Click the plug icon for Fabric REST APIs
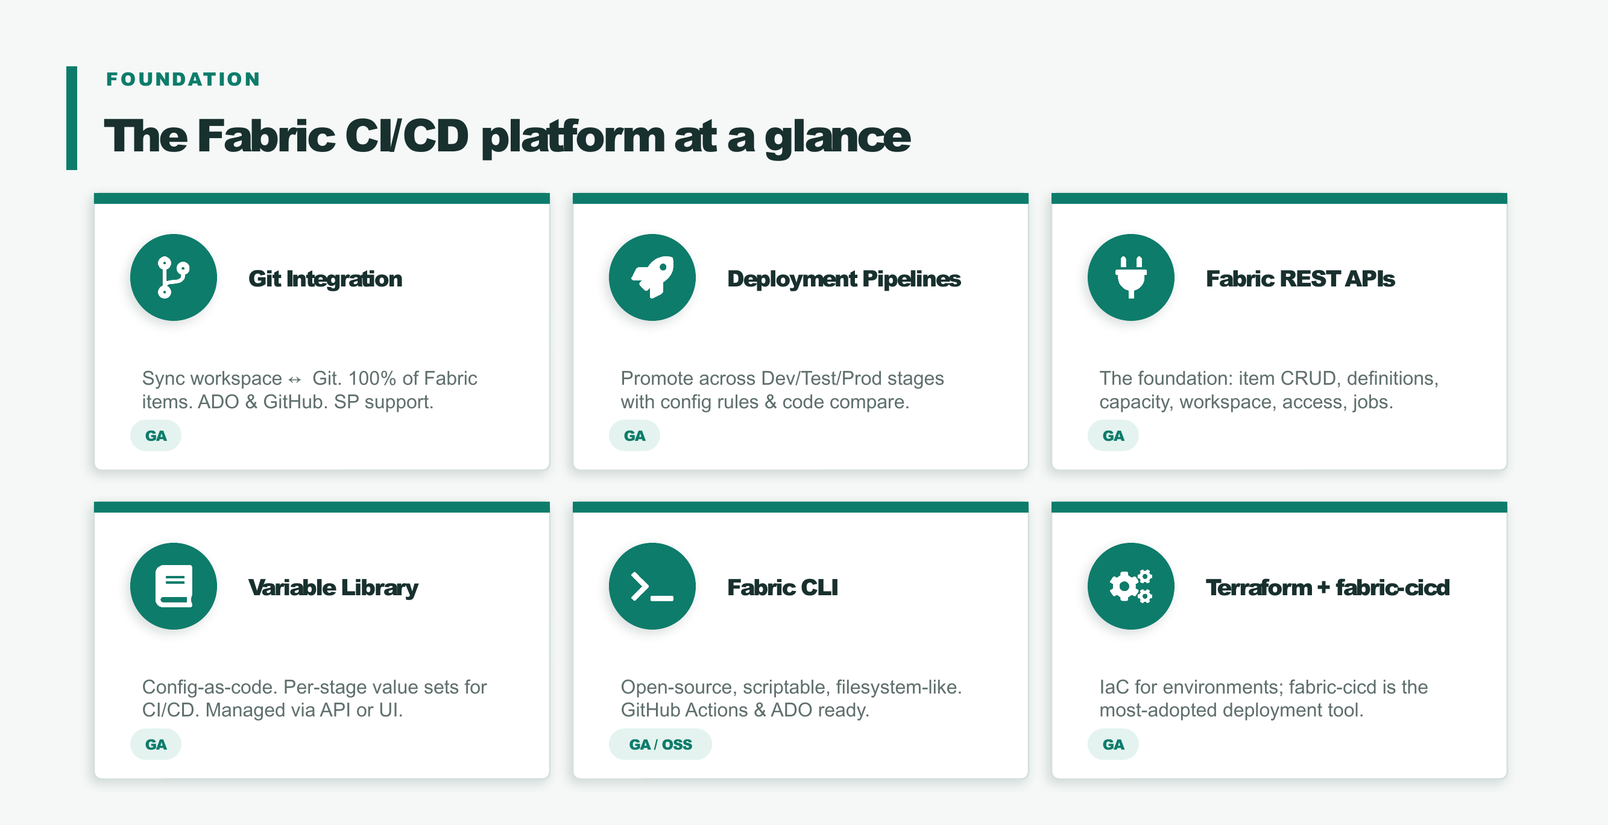This screenshot has width=1608, height=825. [1130, 277]
